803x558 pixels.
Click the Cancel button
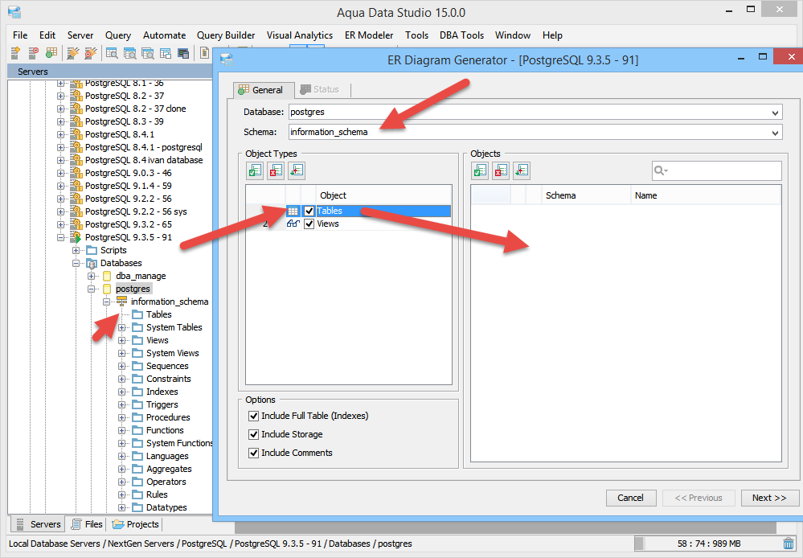click(630, 498)
